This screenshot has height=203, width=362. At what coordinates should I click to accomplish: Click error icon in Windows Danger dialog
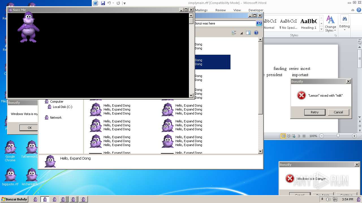(x=290, y=178)
